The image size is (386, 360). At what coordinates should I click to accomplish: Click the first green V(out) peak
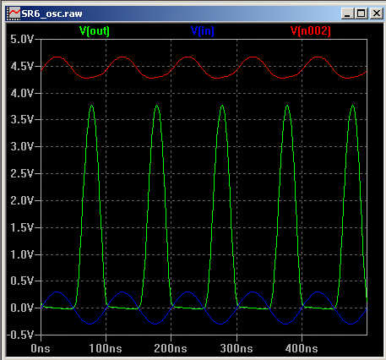(92, 106)
